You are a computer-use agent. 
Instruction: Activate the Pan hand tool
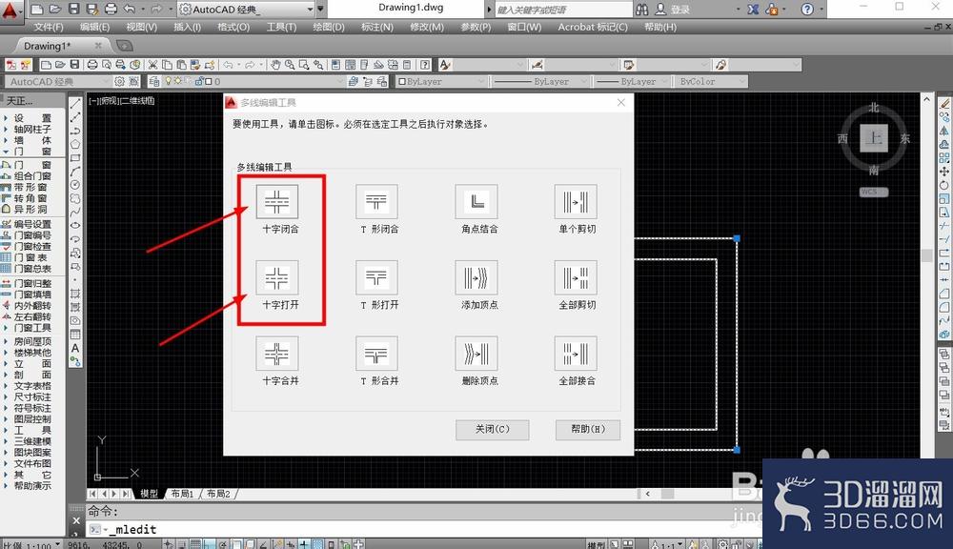click(x=275, y=65)
